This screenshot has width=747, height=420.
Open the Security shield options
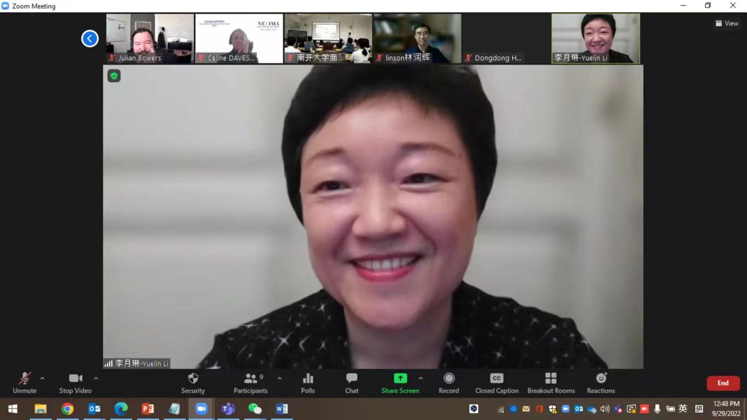193,383
